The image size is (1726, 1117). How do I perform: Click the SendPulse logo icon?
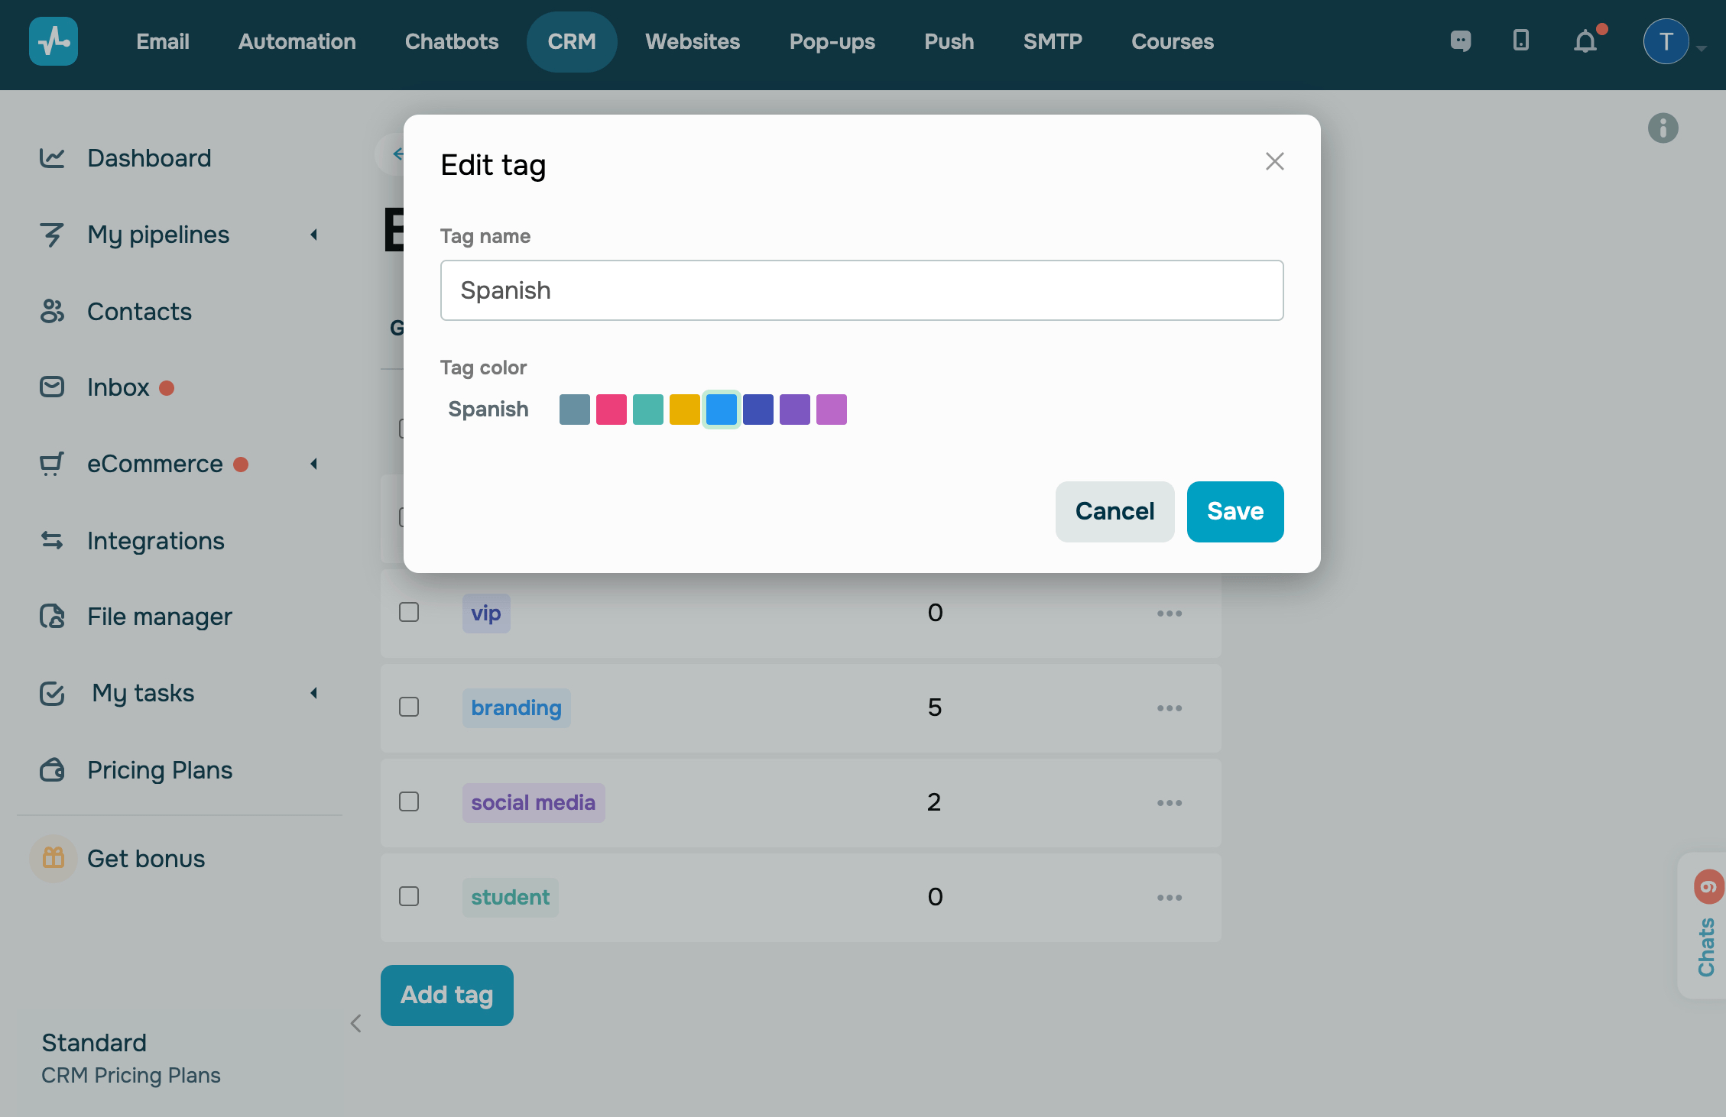[54, 41]
